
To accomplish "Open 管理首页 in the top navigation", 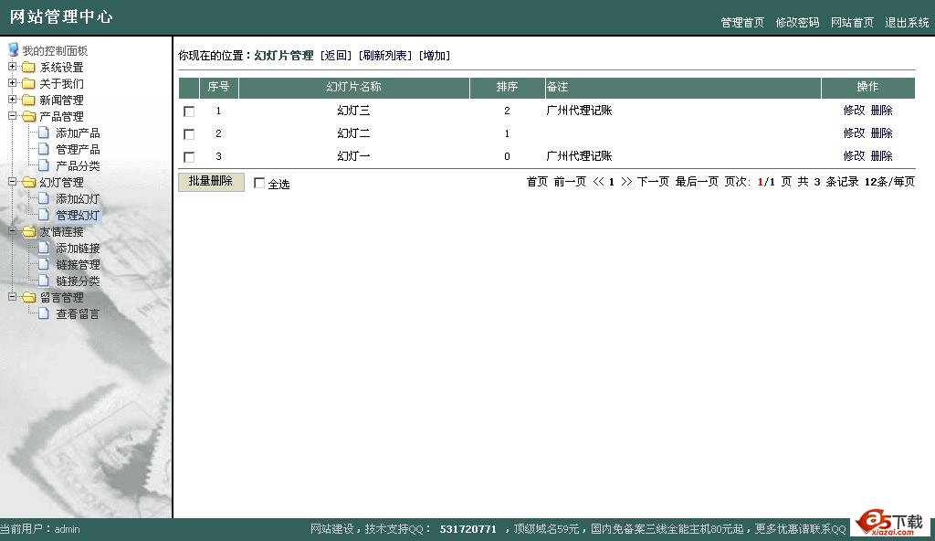I will pos(742,23).
